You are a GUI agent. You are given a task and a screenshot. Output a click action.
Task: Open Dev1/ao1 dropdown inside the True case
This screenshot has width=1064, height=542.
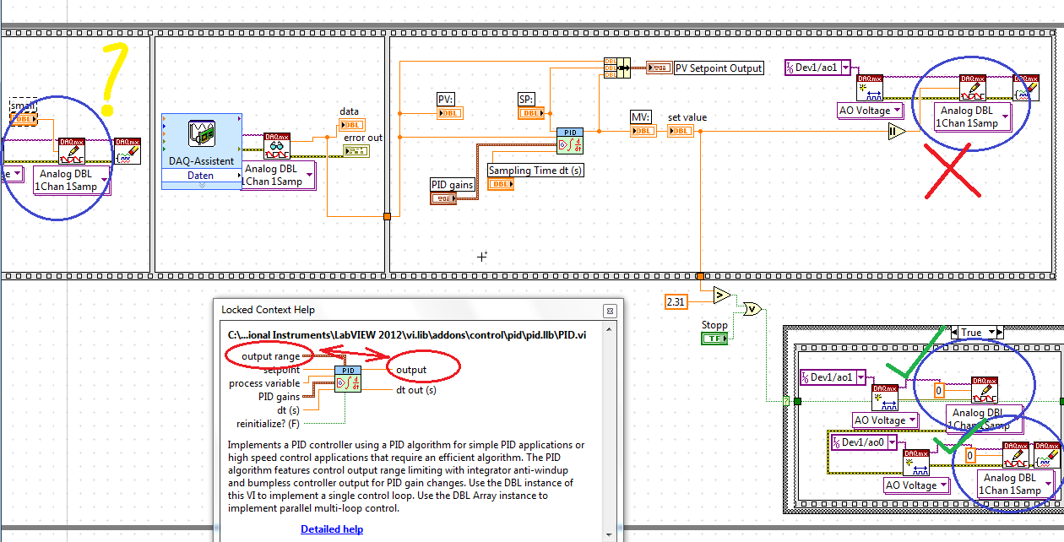pos(860,377)
